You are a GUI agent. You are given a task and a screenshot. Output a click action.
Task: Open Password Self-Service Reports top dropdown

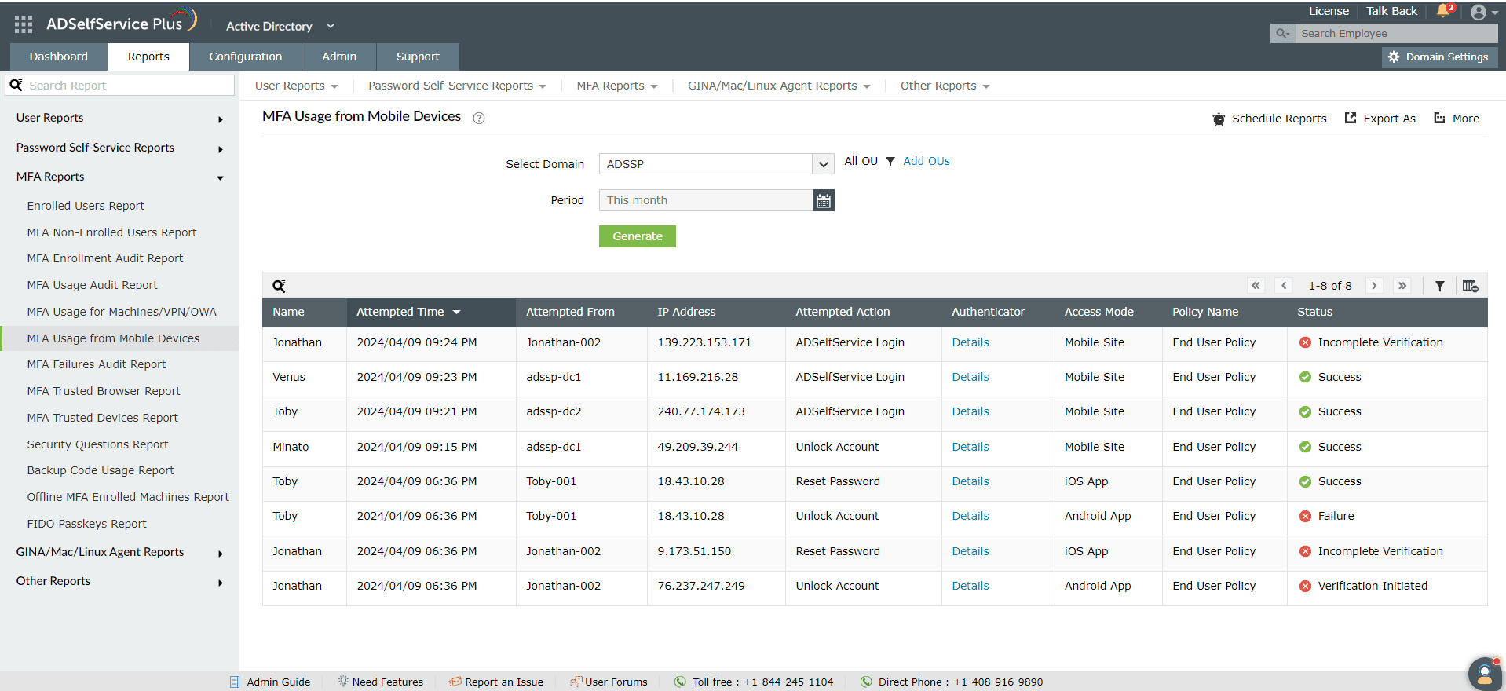(x=457, y=86)
